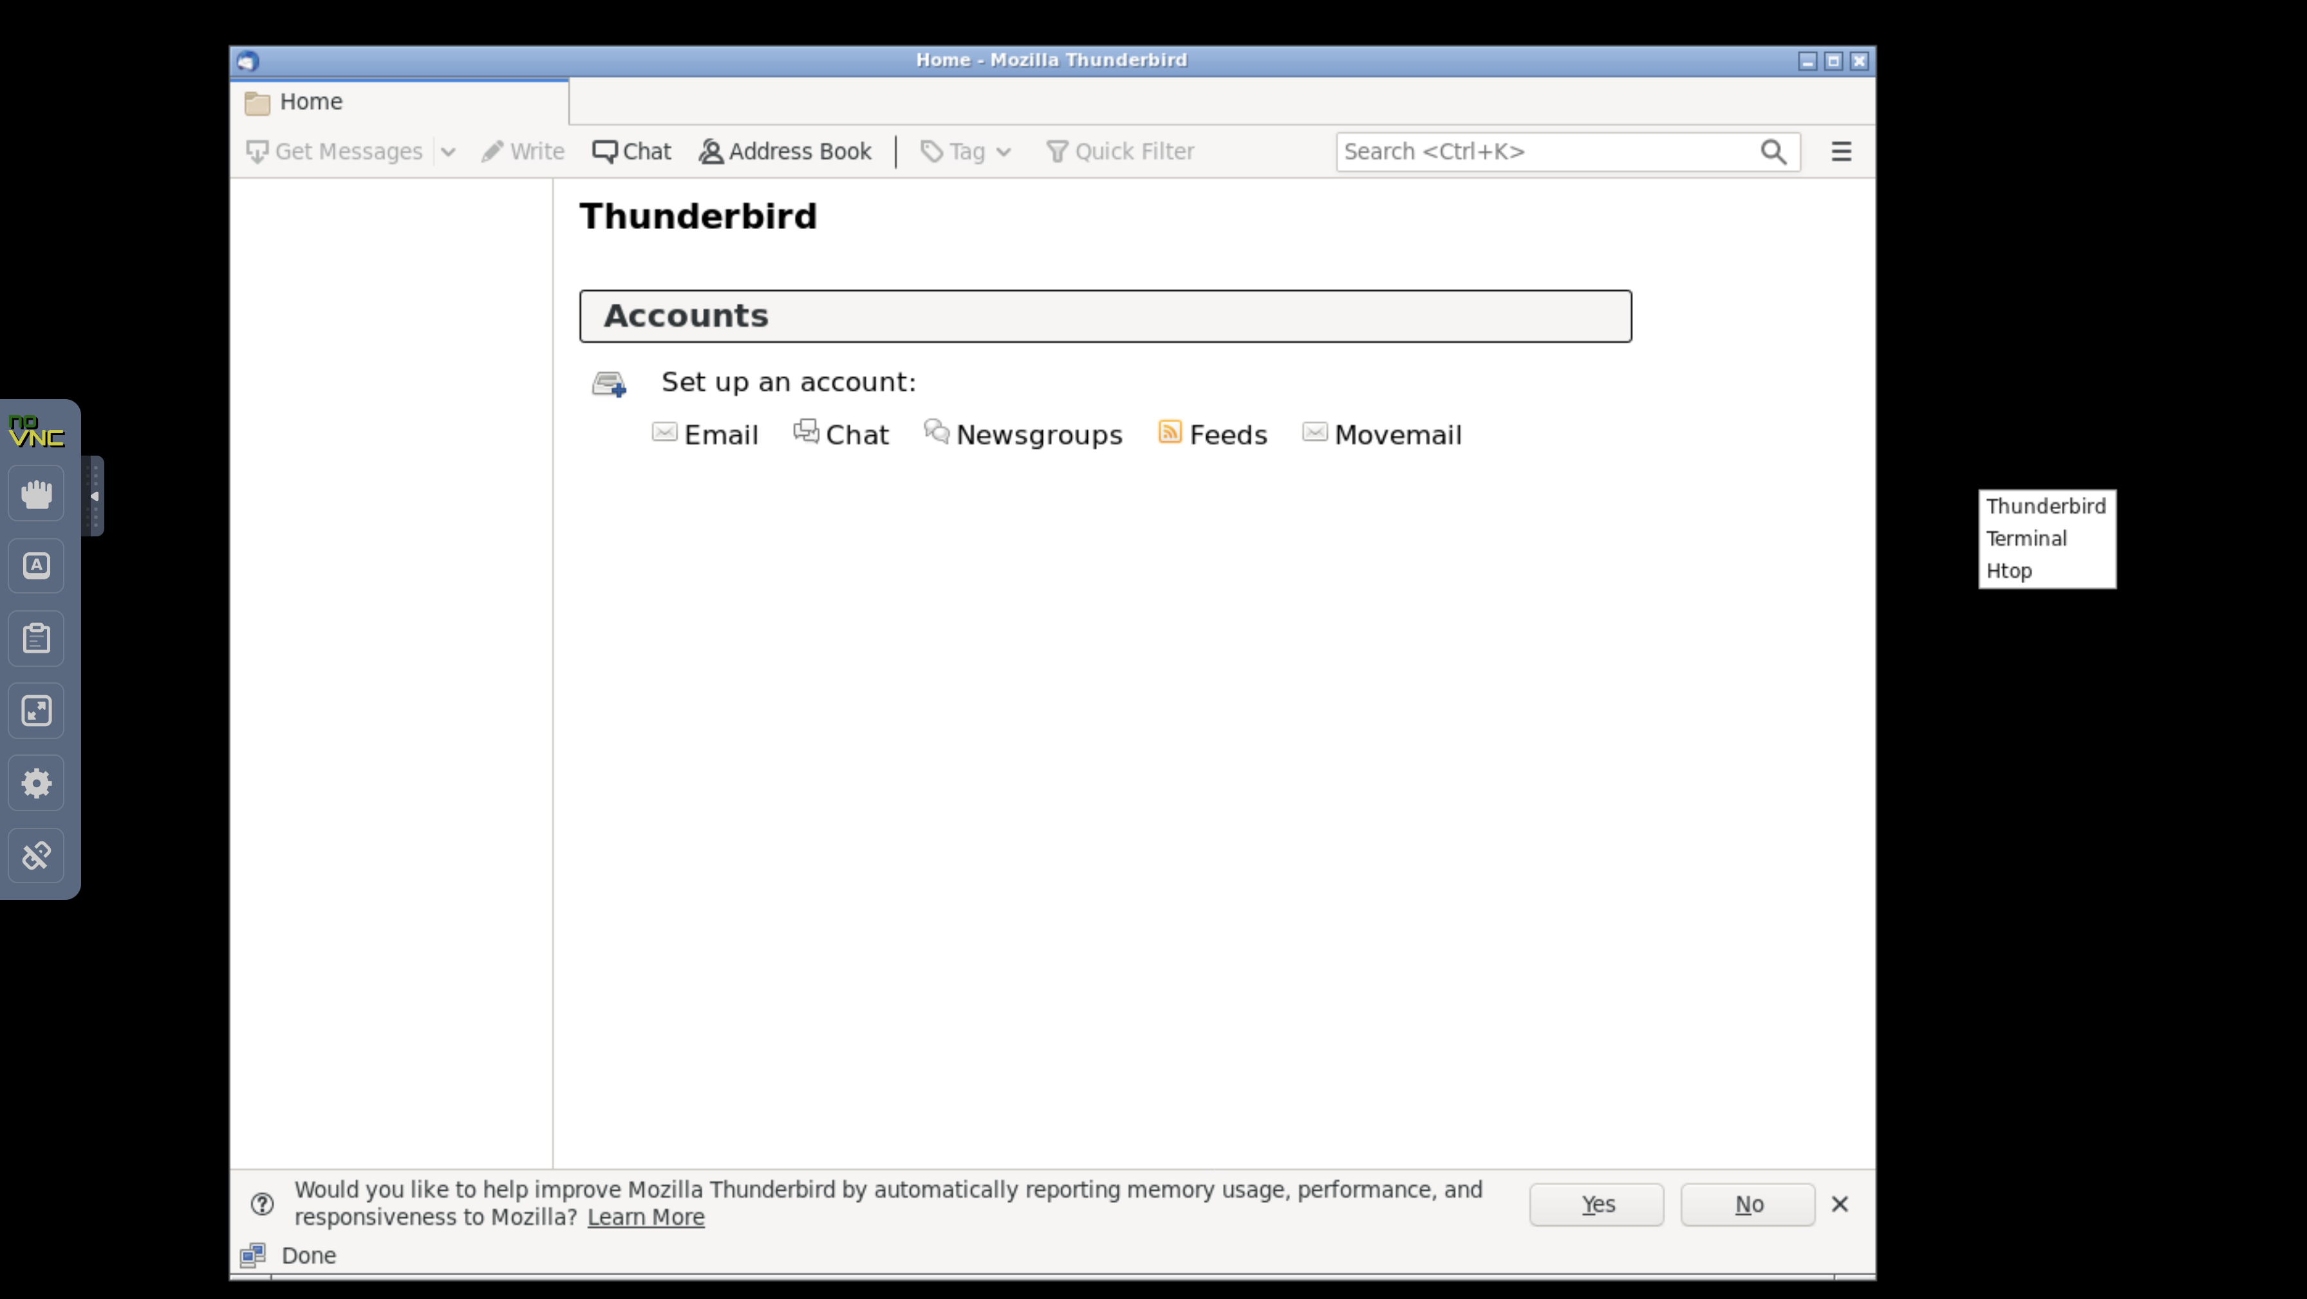Open the noVNC clipboard panel
The image size is (2307, 1299).
(37, 638)
